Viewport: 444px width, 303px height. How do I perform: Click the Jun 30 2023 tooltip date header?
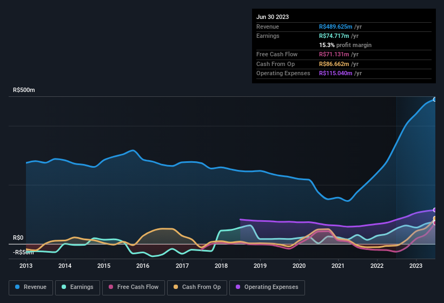pyautogui.click(x=273, y=17)
